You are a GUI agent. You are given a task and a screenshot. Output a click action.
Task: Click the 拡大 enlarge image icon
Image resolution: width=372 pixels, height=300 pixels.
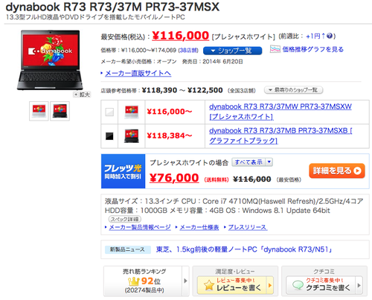[x=82, y=95]
